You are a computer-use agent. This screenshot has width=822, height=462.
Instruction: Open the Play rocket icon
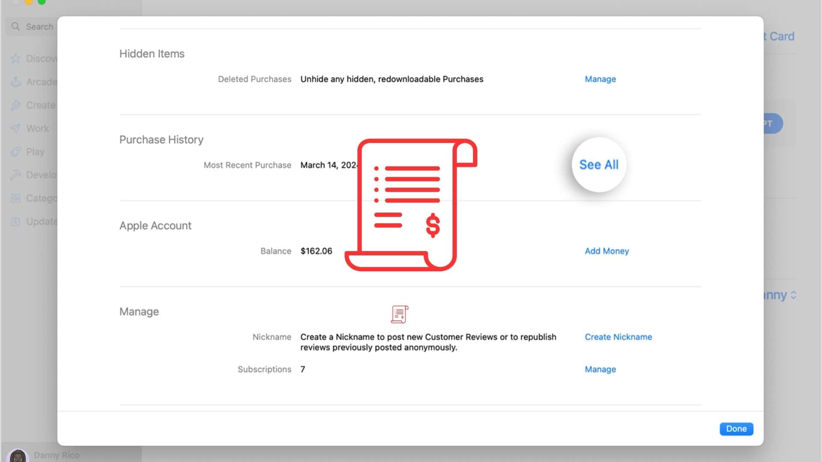pos(15,152)
